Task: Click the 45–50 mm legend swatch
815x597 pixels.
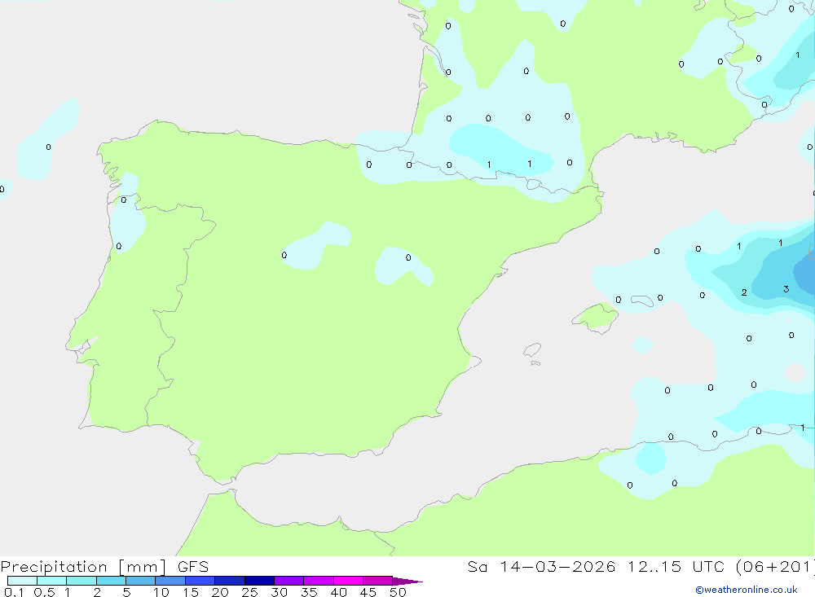Action: [377, 581]
